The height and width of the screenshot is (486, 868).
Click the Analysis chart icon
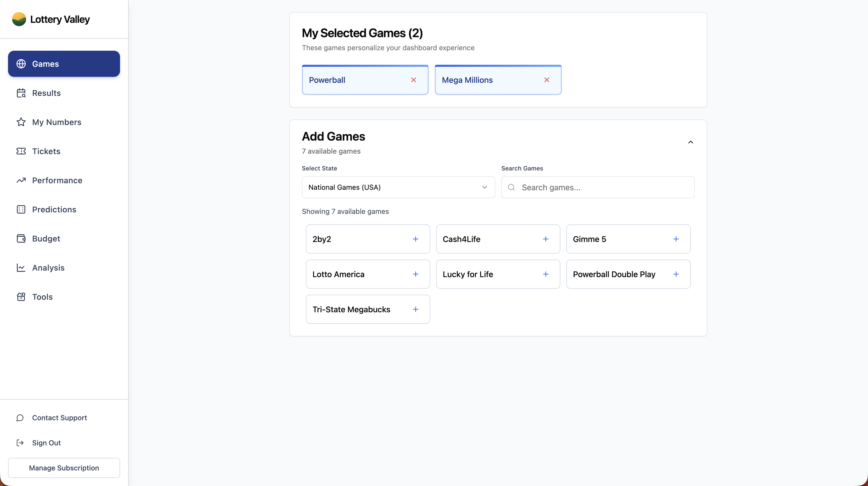21,267
